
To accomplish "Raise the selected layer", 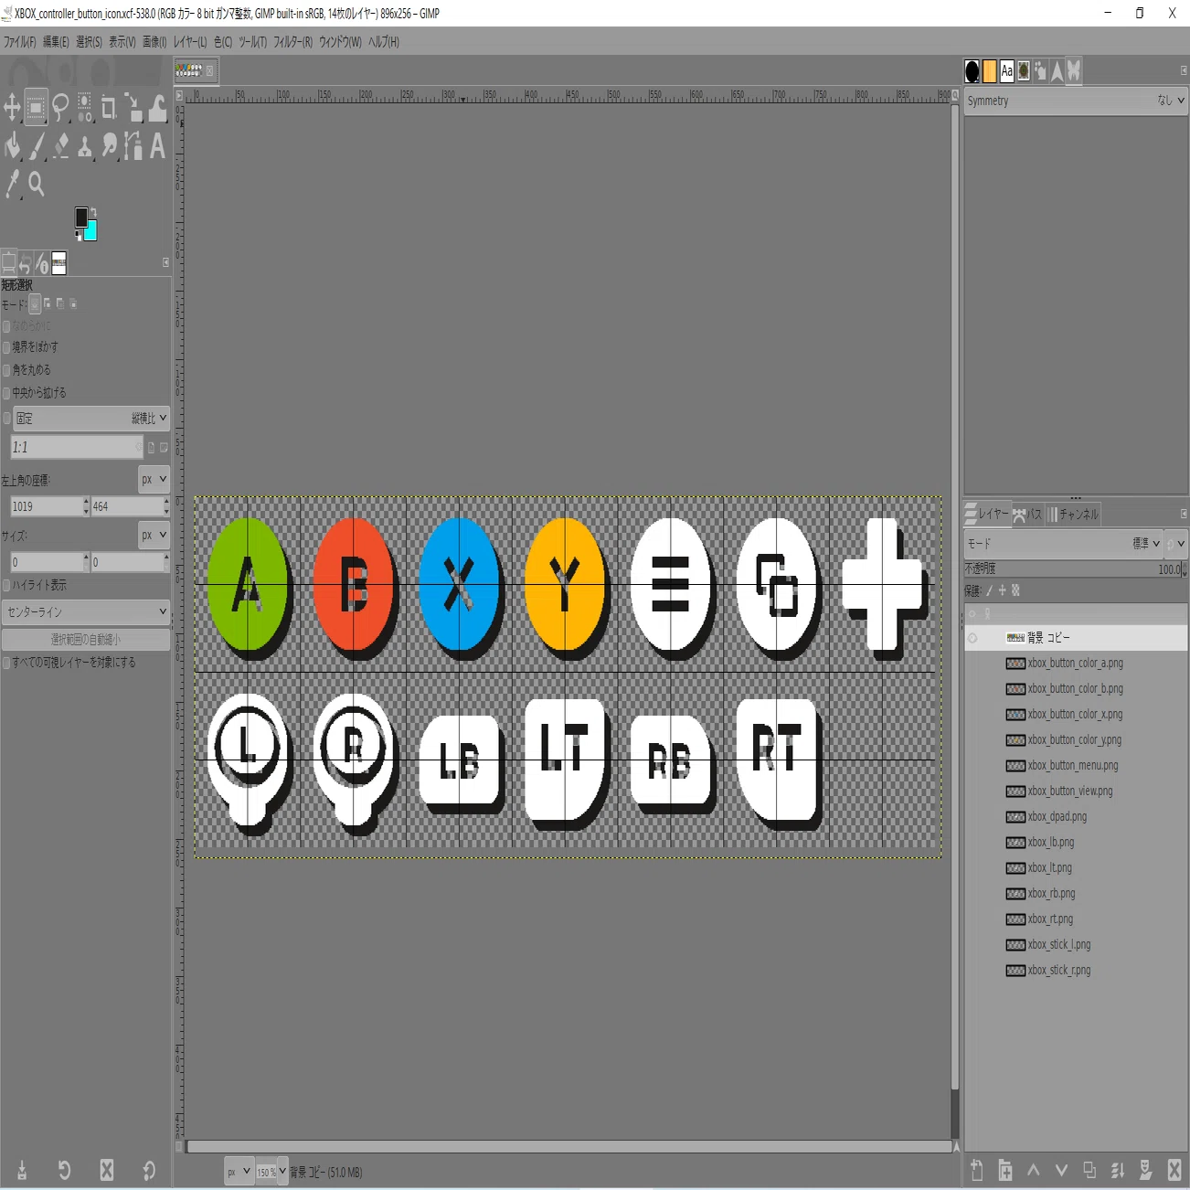I will point(1033,1170).
